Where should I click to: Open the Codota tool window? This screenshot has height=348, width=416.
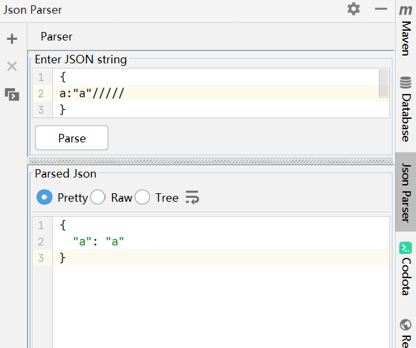(x=406, y=276)
